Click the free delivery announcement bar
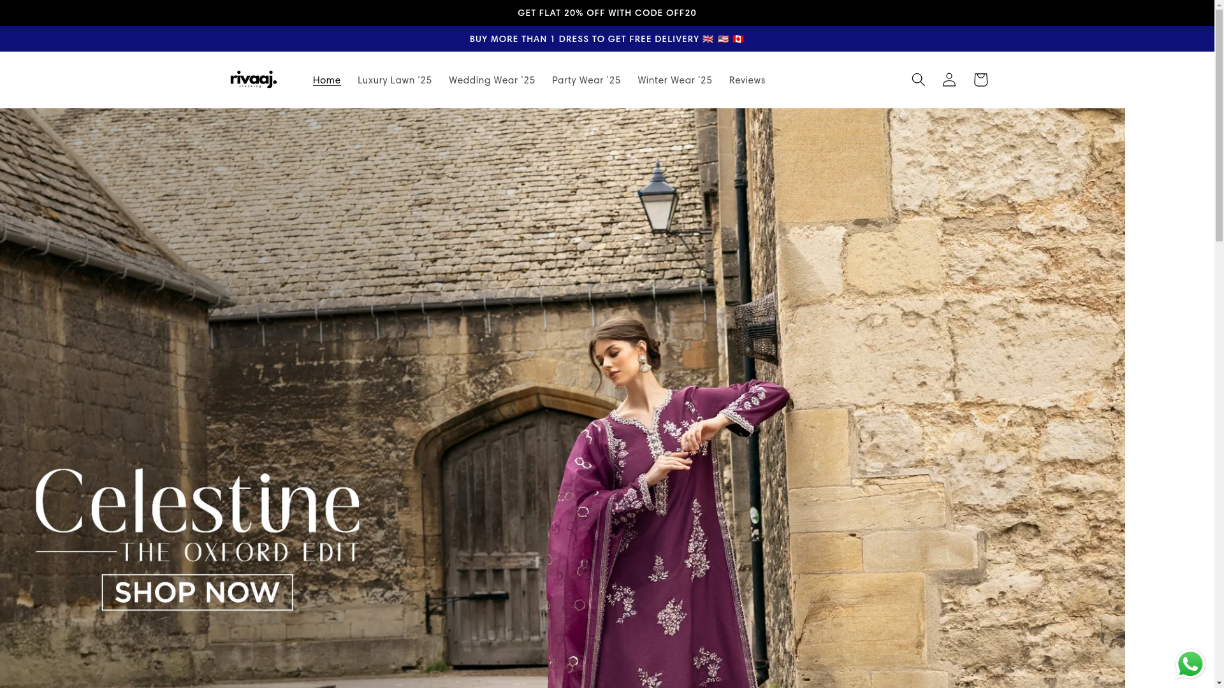Screen dimensions: 1224x688 (x=607, y=39)
